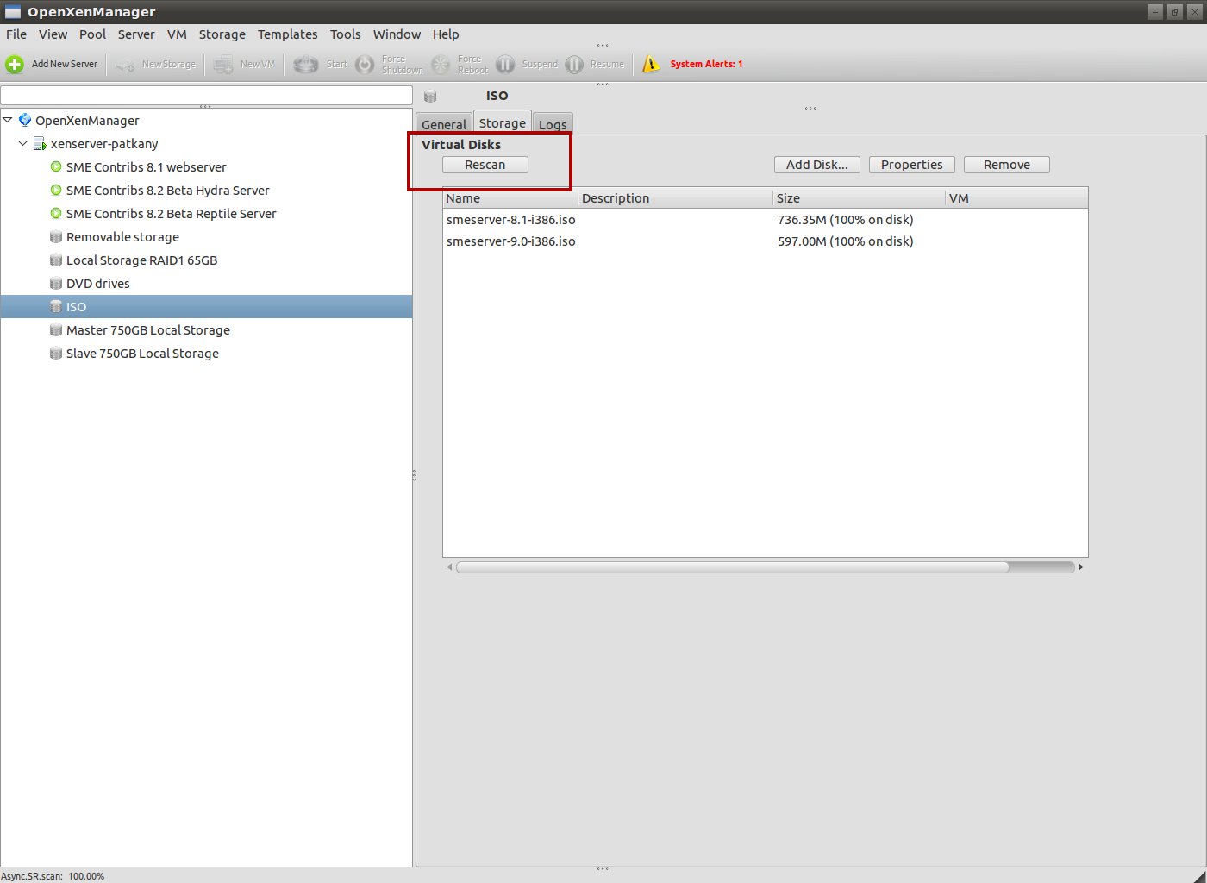Click the Add New Server plus icon
The width and height of the screenshot is (1207, 883).
(15, 64)
